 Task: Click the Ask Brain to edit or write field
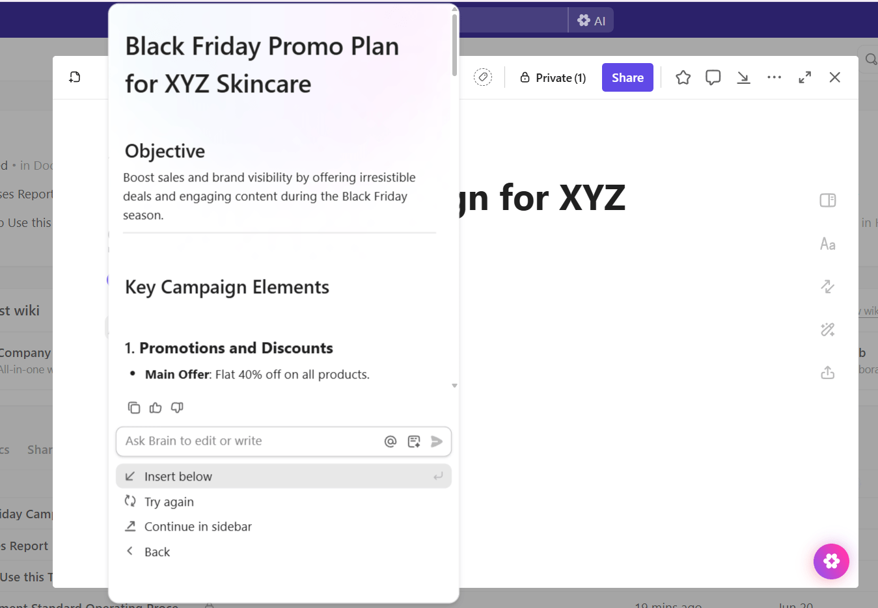point(247,442)
